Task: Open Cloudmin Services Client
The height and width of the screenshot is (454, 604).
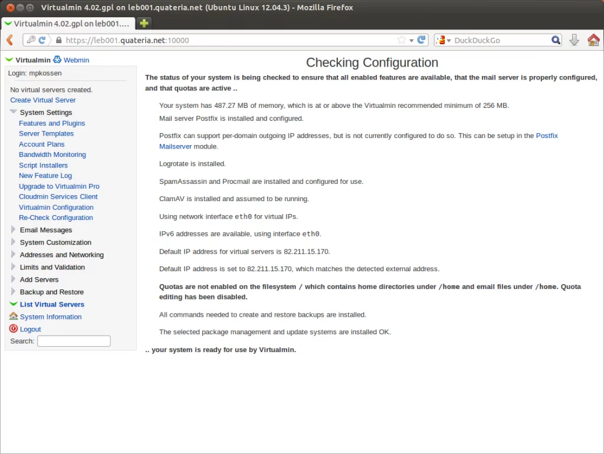Action: pos(58,197)
